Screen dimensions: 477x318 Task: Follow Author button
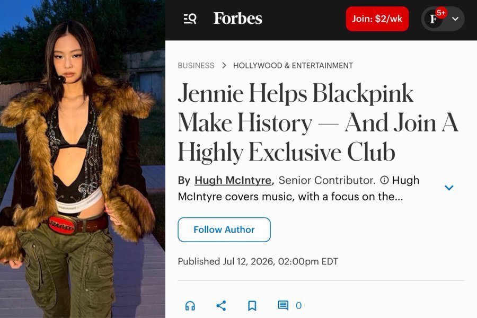pos(224,229)
